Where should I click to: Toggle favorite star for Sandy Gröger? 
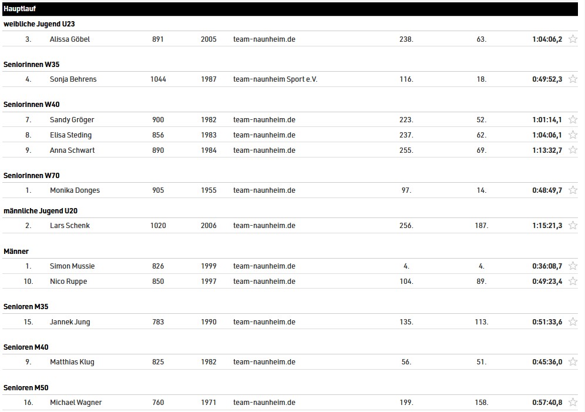tap(573, 119)
